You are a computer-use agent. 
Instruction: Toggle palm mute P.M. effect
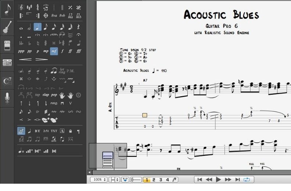pos(70,71)
